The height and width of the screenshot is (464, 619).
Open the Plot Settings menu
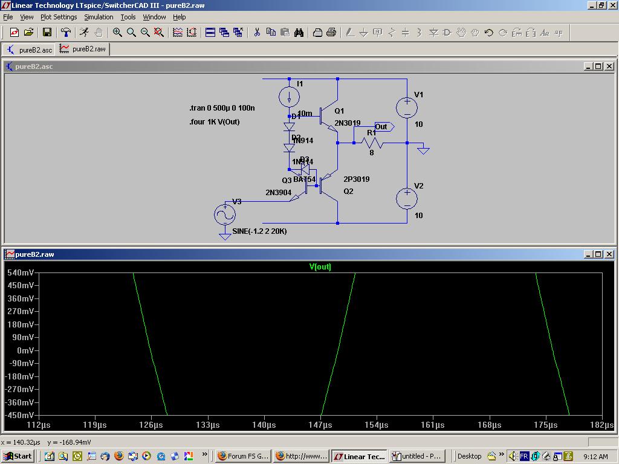tap(59, 17)
